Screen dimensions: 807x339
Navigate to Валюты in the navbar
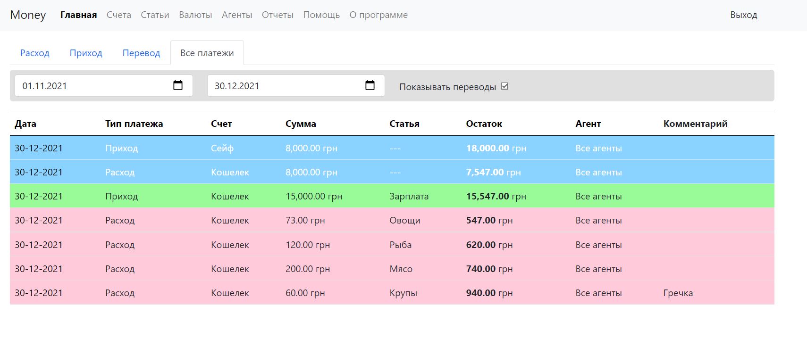click(195, 15)
